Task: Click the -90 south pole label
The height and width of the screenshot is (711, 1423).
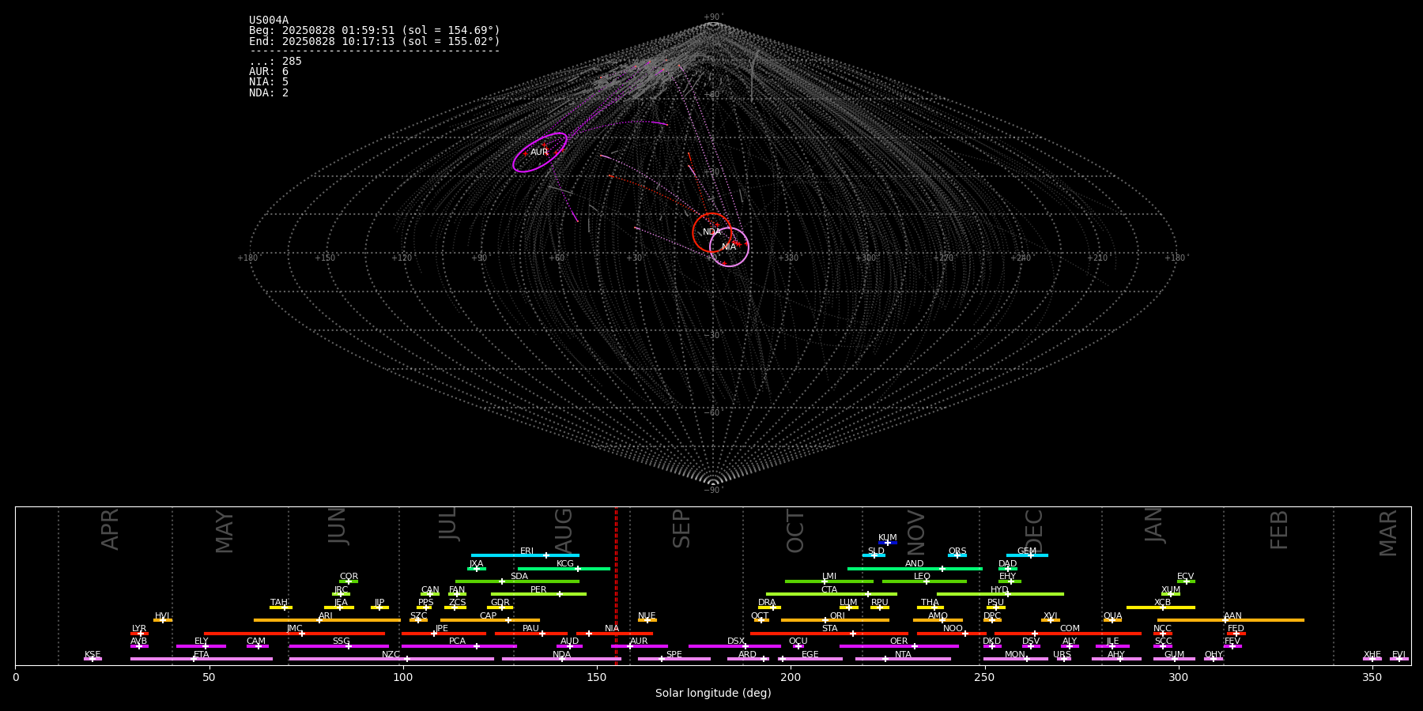Action: pyautogui.click(x=712, y=491)
